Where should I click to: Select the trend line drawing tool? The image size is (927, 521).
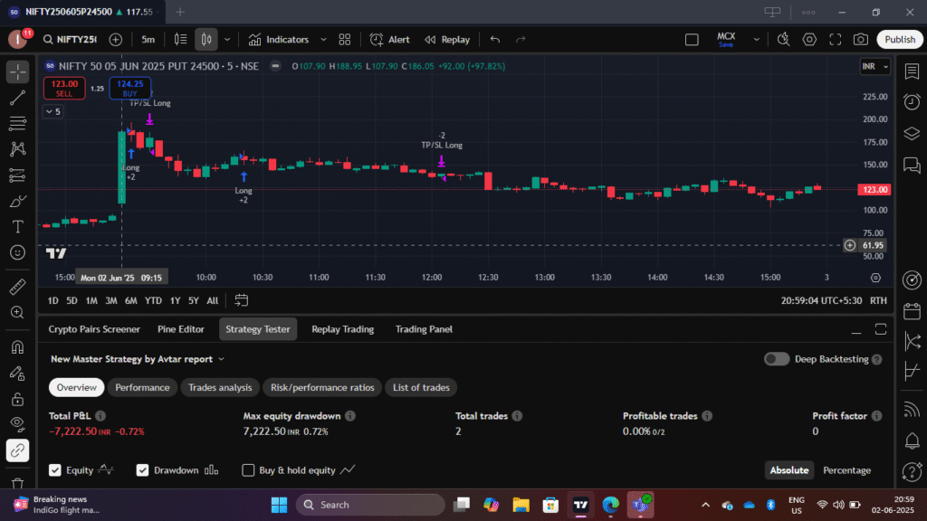pos(18,98)
